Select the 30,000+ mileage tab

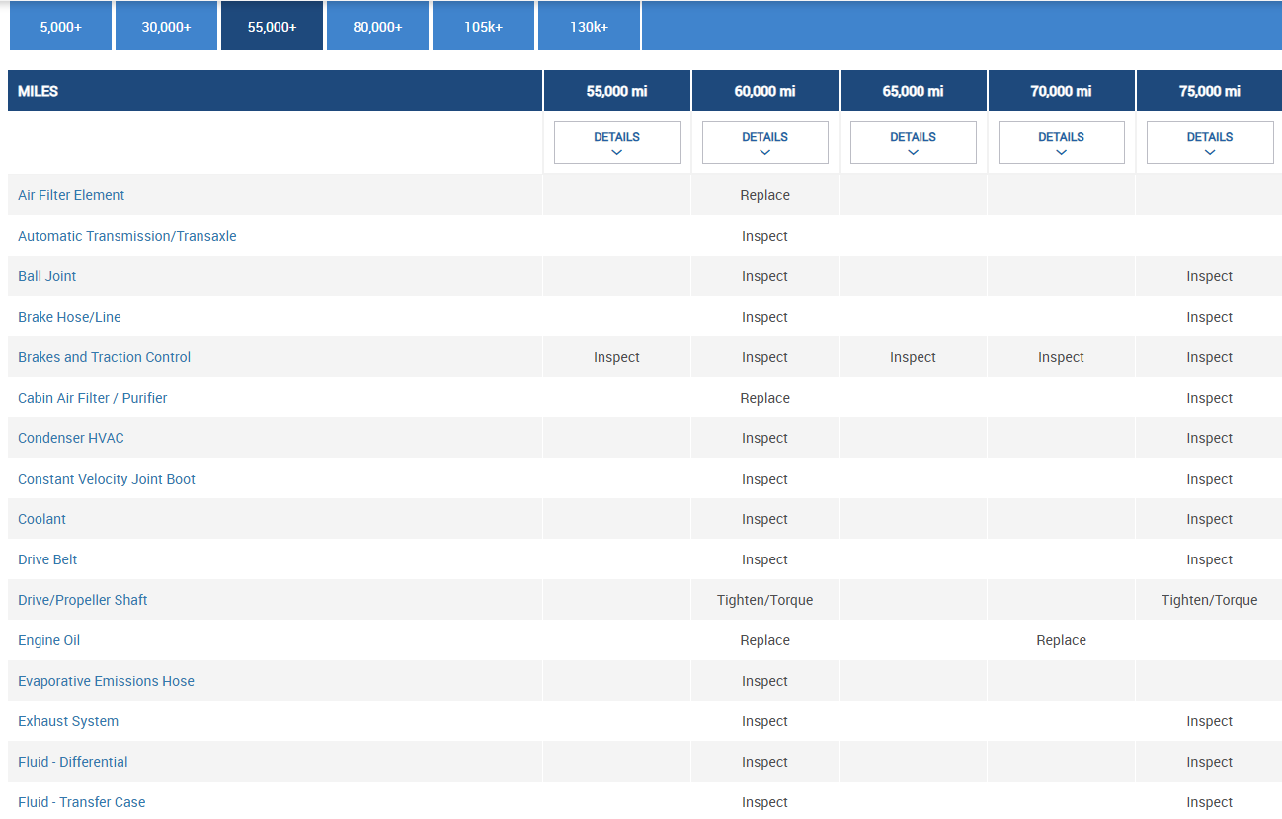[x=166, y=27]
